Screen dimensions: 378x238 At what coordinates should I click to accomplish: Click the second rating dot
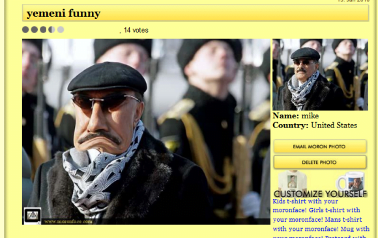[35, 30]
